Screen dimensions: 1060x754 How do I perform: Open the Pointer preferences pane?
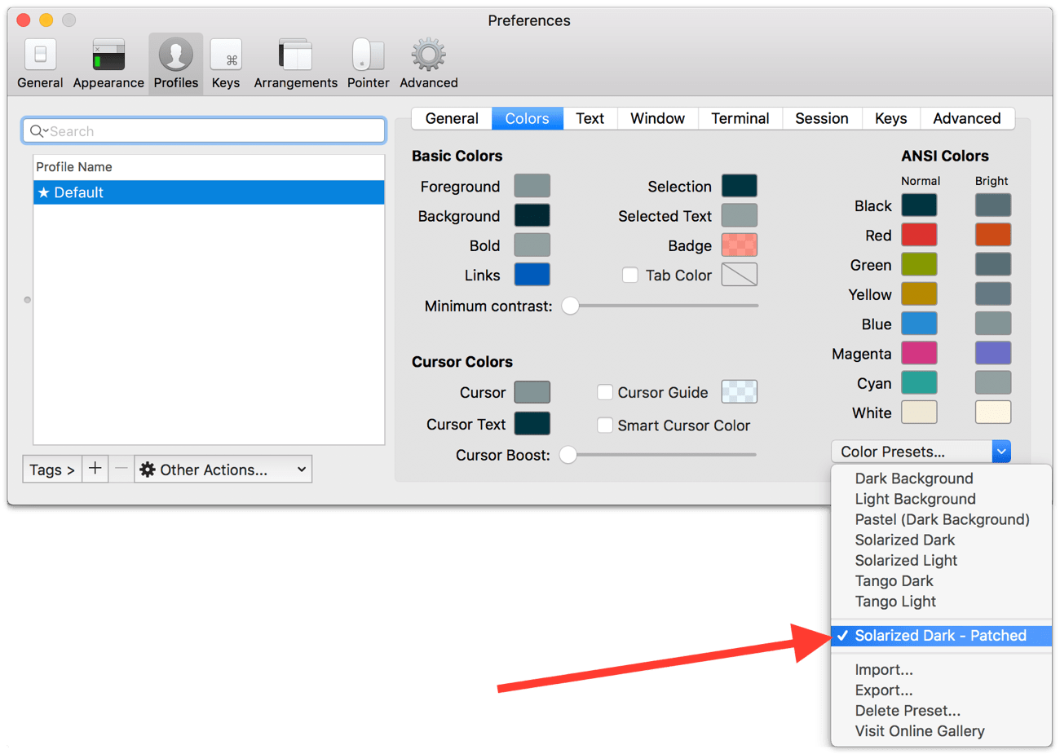(x=368, y=64)
